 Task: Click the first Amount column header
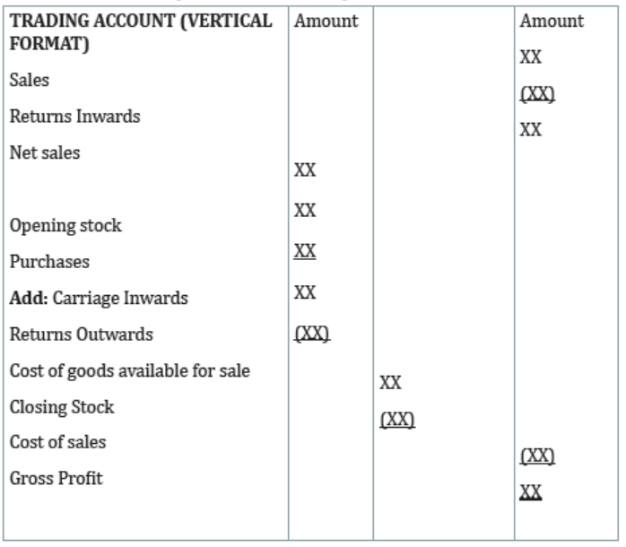(326, 21)
